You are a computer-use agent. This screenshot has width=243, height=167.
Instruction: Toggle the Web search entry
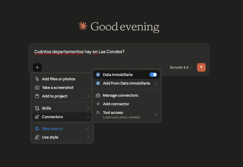coord(62,129)
